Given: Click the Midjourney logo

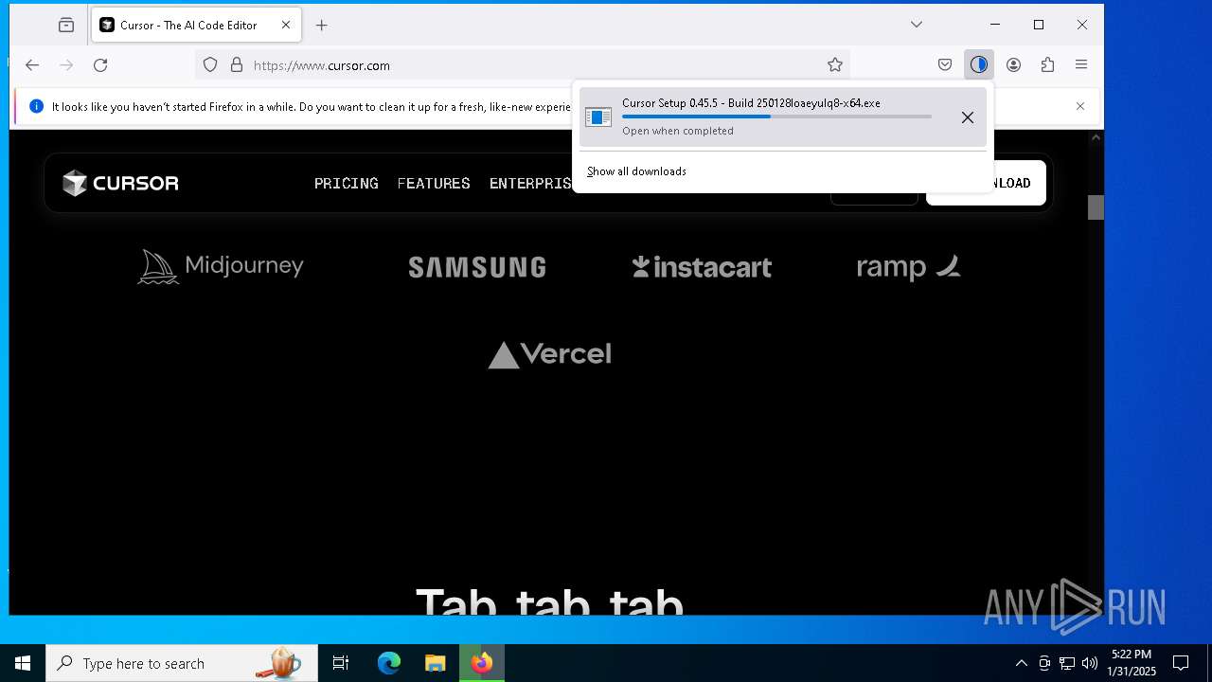Looking at the screenshot, I should tap(221, 266).
